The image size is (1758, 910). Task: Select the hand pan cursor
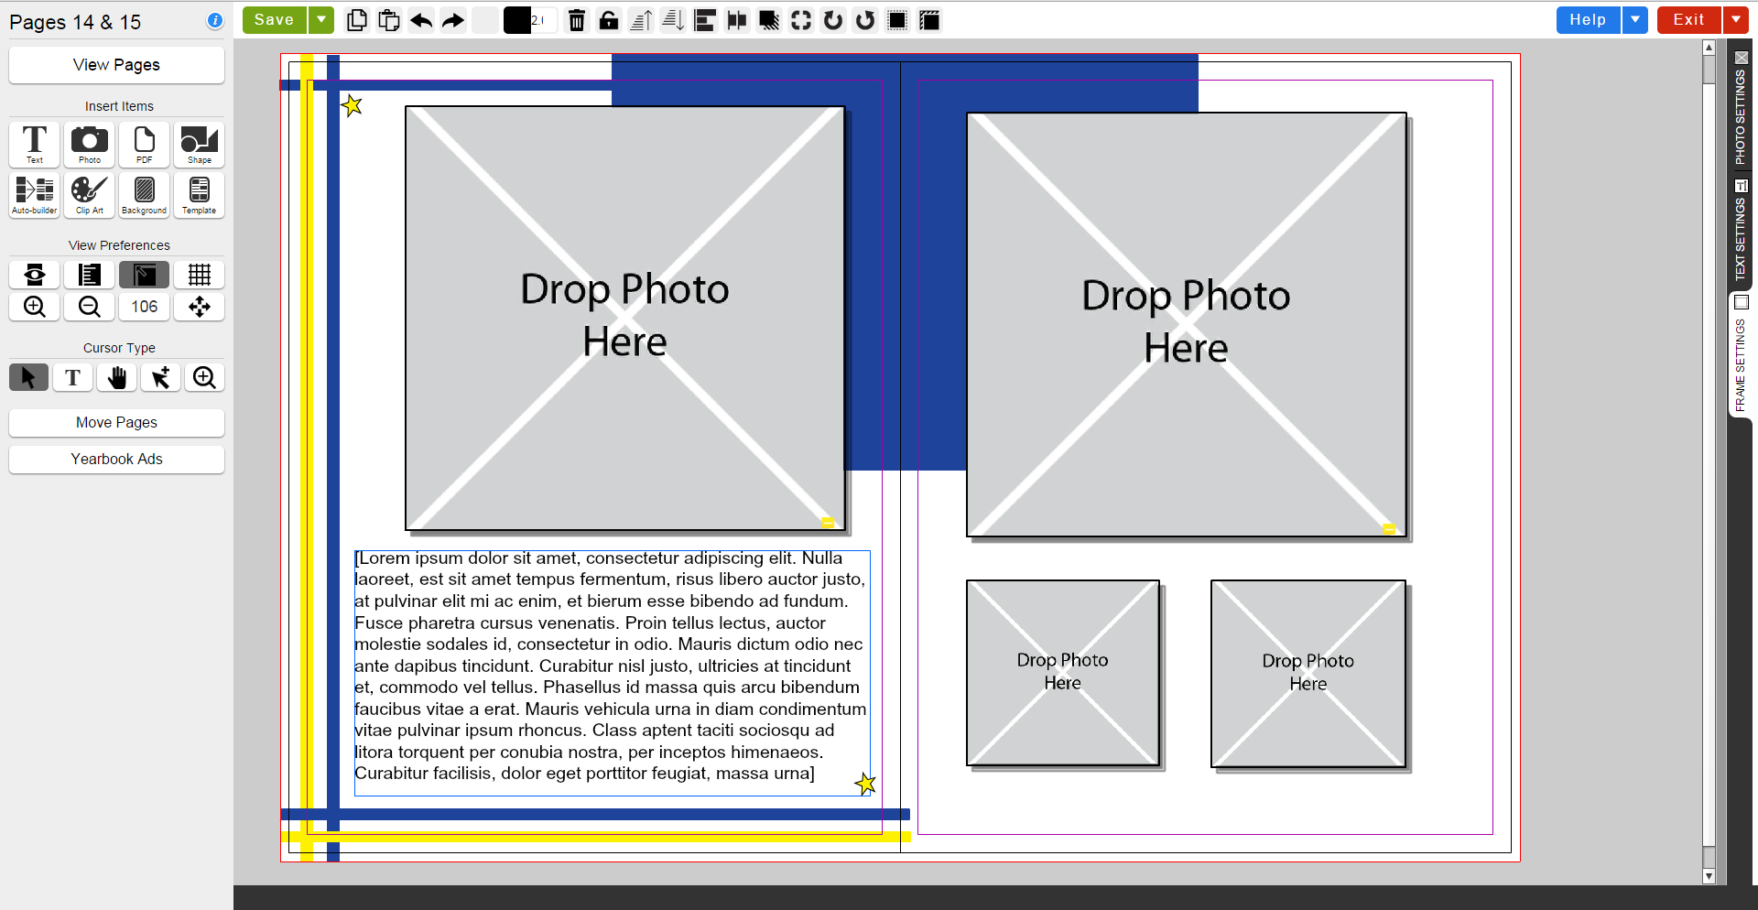116,377
